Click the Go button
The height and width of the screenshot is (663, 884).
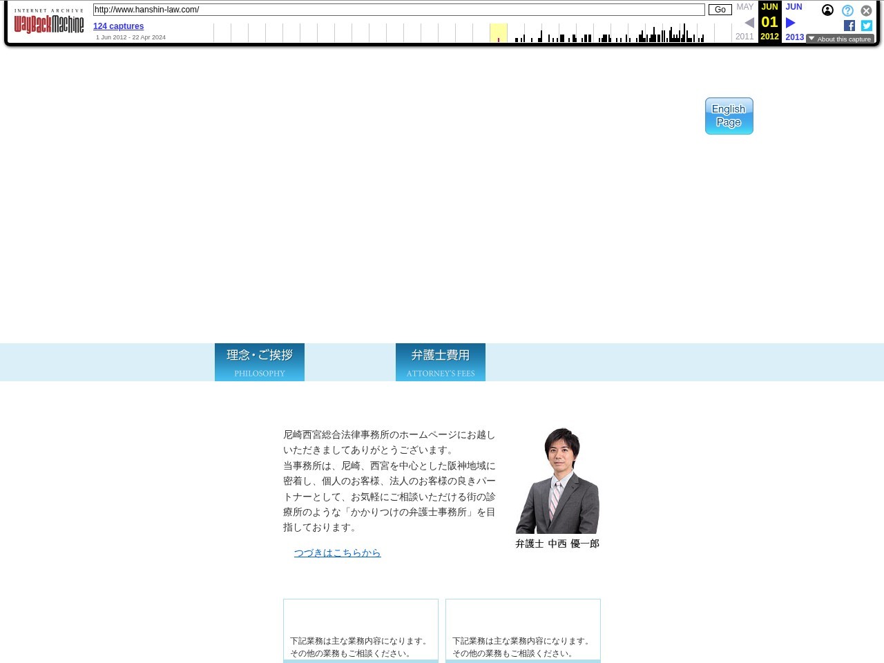pyautogui.click(x=720, y=10)
